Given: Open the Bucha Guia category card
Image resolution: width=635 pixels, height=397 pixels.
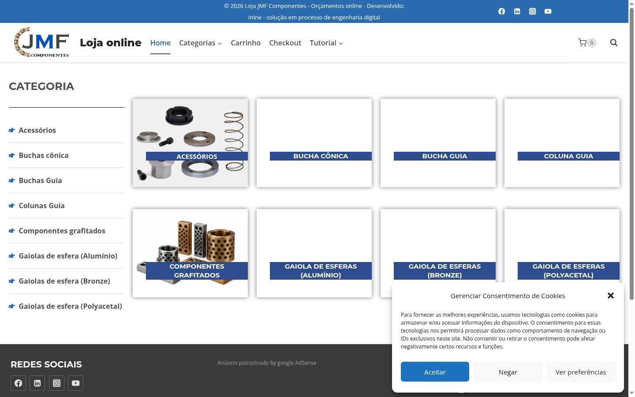Looking at the screenshot, I should point(438,143).
